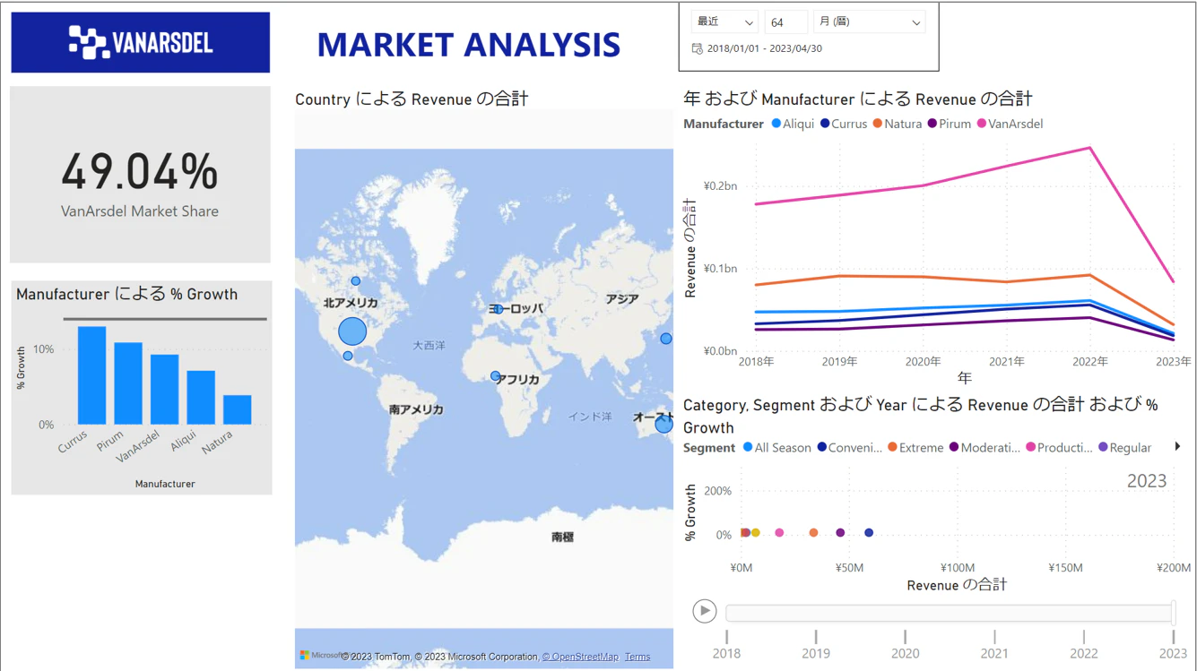Select All Season segment legend item
Image resolution: width=1197 pixels, height=671 pixels.
776,448
